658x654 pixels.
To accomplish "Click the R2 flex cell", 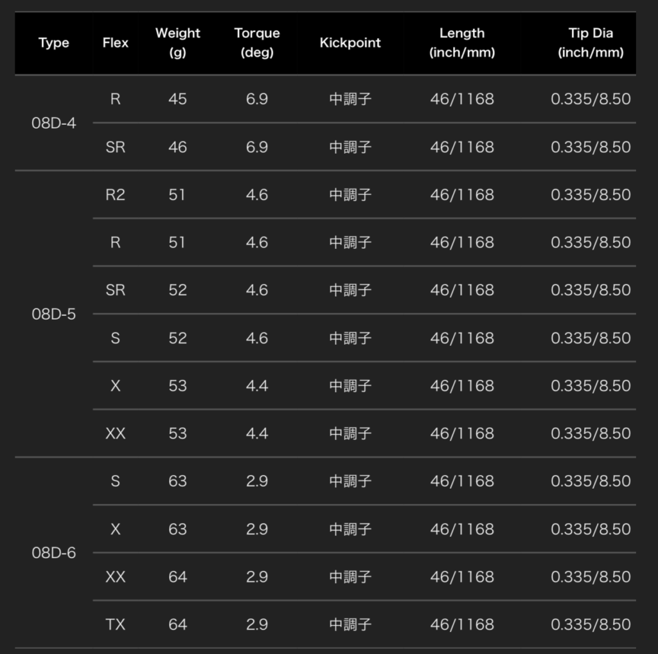I will (x=116, y=195).
